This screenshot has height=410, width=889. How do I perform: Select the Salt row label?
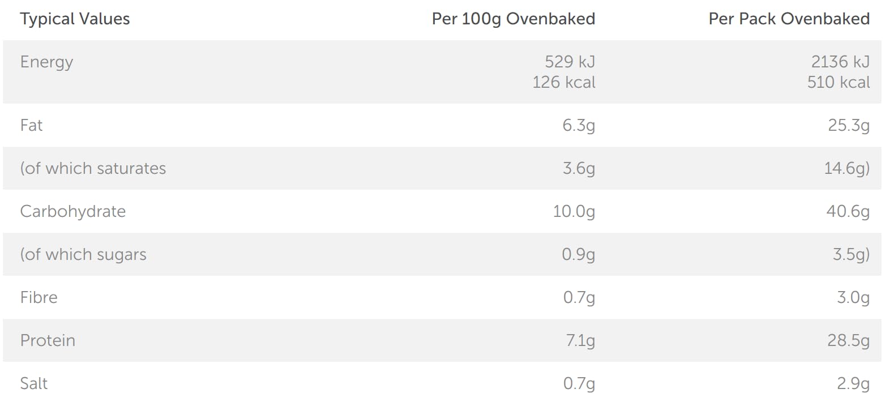click(33, 384)
